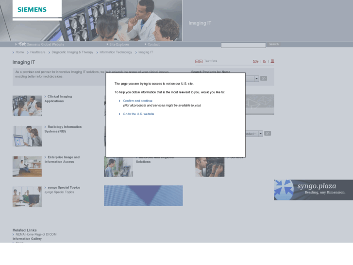Image resolution: width=353 pixels, height=265 pixels.
Task: Open NEMA Home Page of DICOM link
Action: (36, 234)
